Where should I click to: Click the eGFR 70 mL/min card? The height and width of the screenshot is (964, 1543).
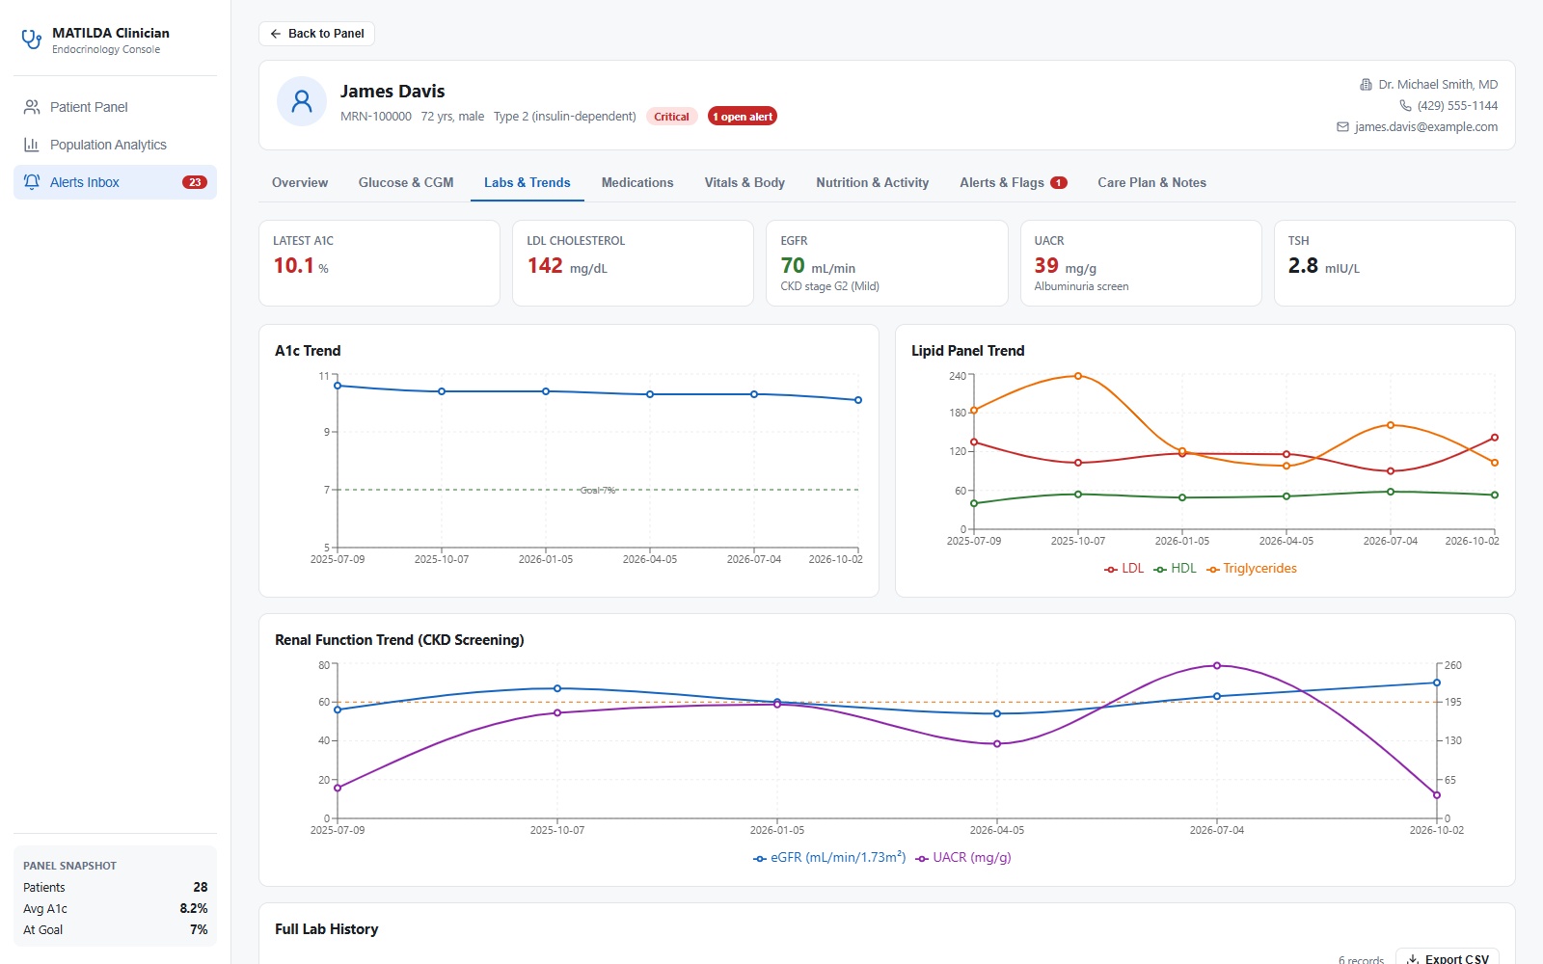coord(887,263)
